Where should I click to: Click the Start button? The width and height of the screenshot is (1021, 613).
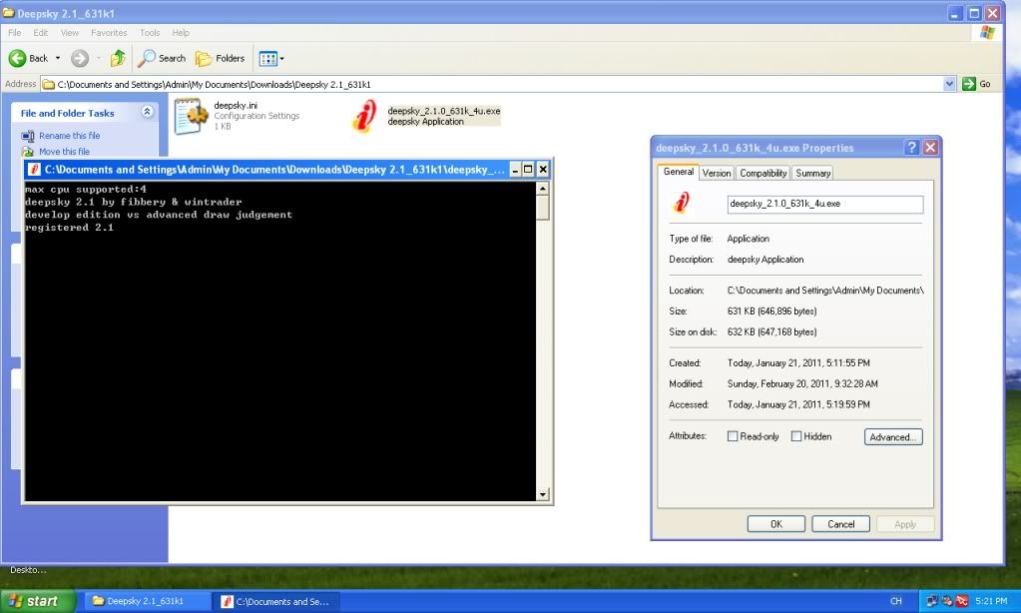pos(38,601)
